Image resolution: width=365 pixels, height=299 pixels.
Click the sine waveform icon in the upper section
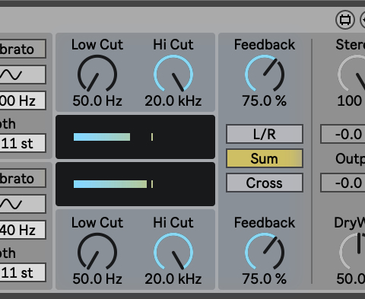tap(22, 75)
